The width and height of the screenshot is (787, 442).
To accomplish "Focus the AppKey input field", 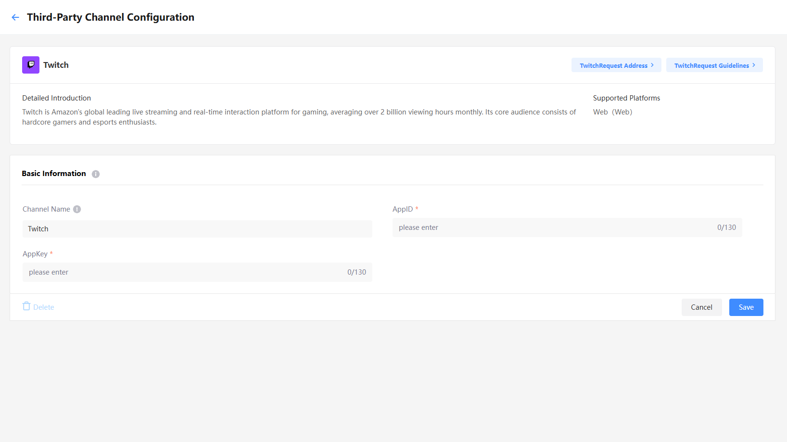I will click(x=197, y=272).
